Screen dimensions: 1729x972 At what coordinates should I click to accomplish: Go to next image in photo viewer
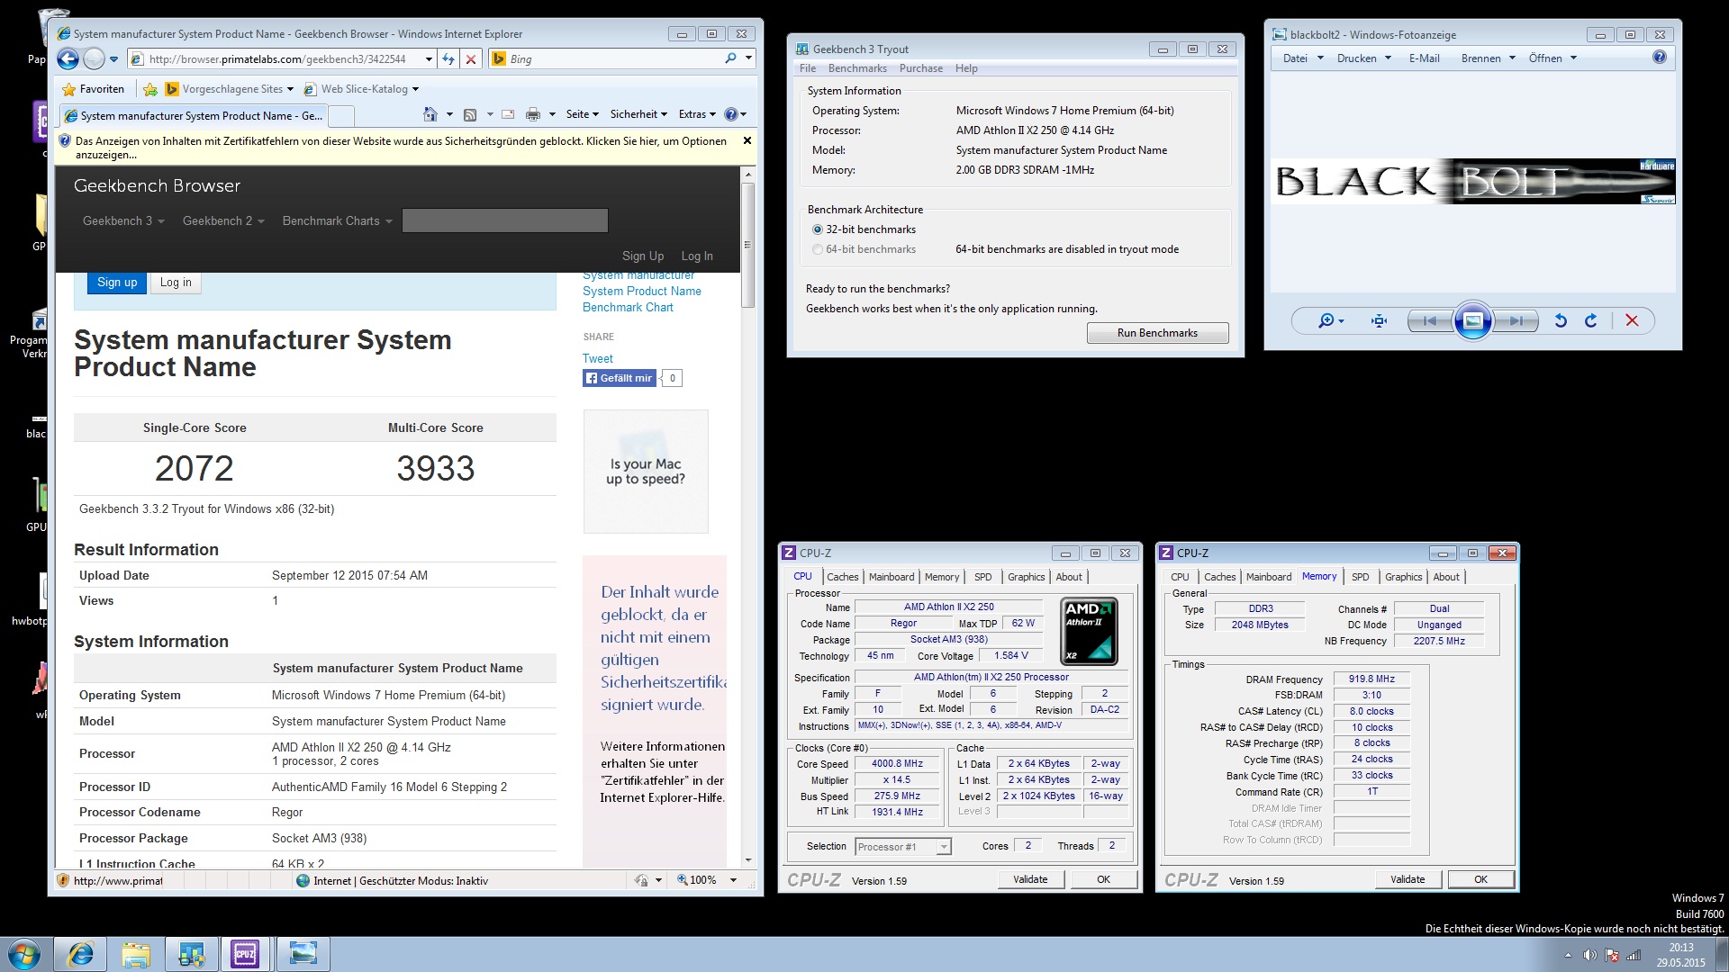(x=1516, y=321)
